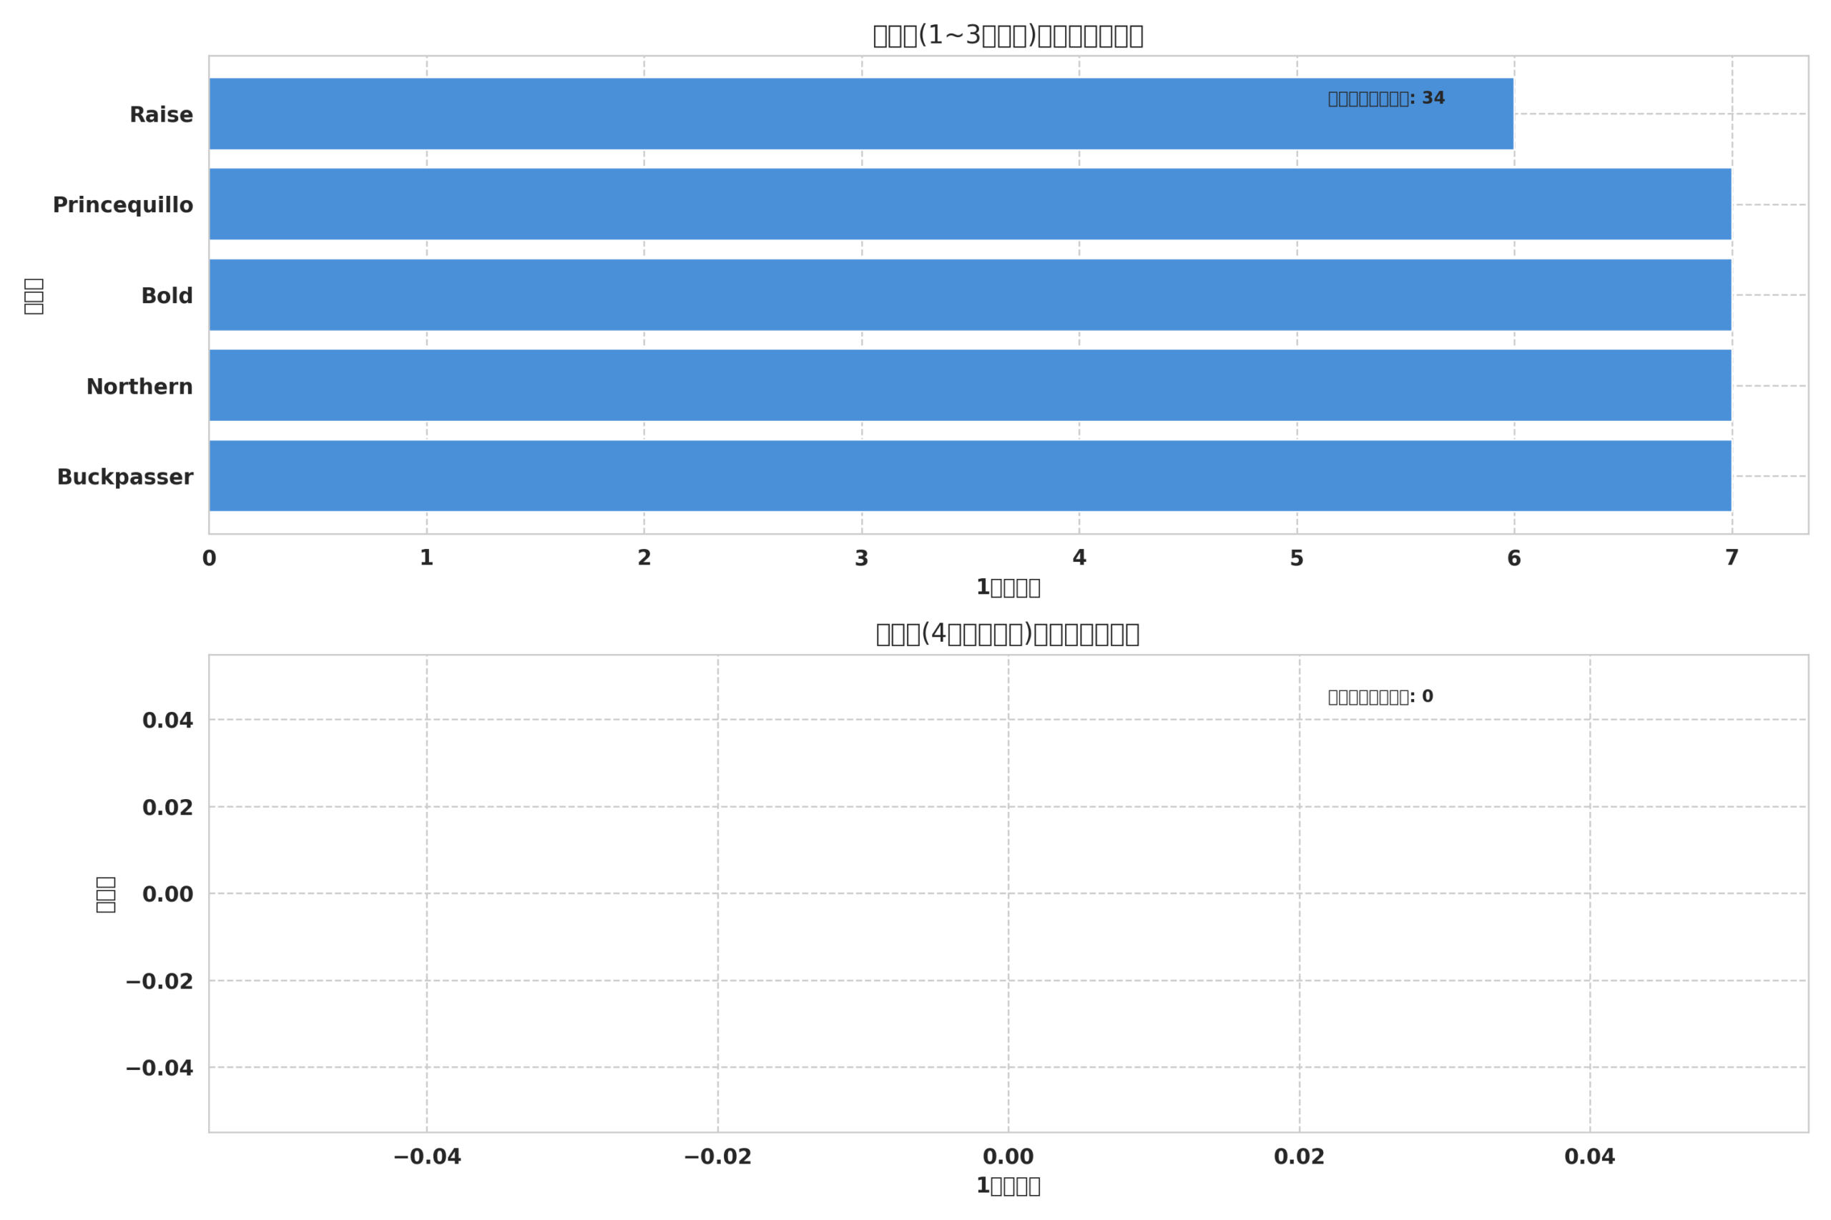Click the bottom chart title text
1831x1220 pixels.
1007,634
